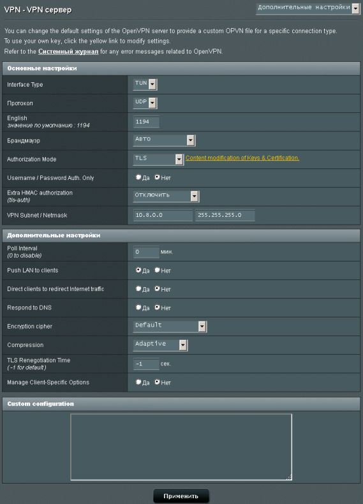Screen dimensions: 363x504
Task: Click the Custom configuration section header
Action: tap(181, 404)
